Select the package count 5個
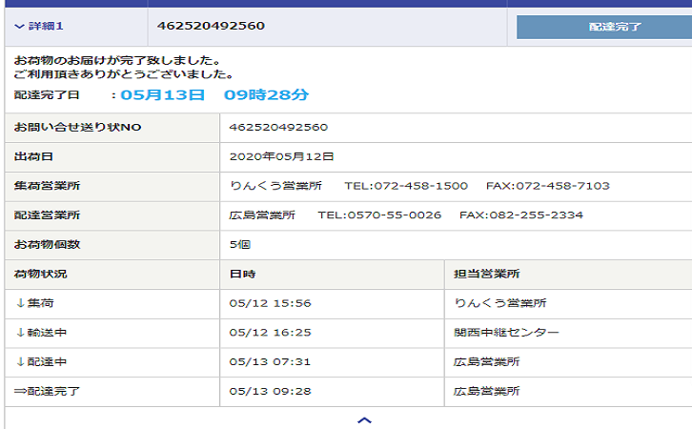Viewport: 692px width, 429px height. coord(240,245)
